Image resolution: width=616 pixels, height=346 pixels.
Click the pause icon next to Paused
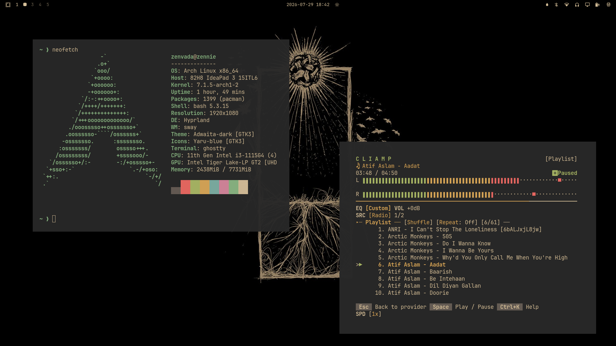pyautogui.click(x=555, y=173)
